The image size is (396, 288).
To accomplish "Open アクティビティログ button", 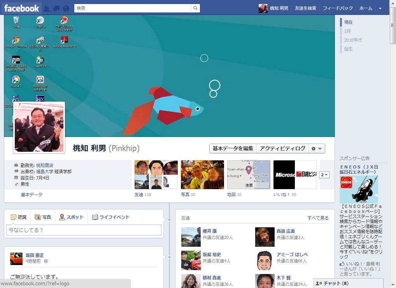I will (282, 148).
